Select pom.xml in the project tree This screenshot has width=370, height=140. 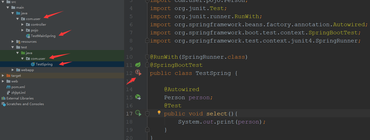pyautogui.click(x=18, y=87)
